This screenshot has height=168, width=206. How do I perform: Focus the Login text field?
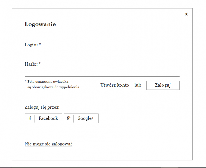coord(102,53)
